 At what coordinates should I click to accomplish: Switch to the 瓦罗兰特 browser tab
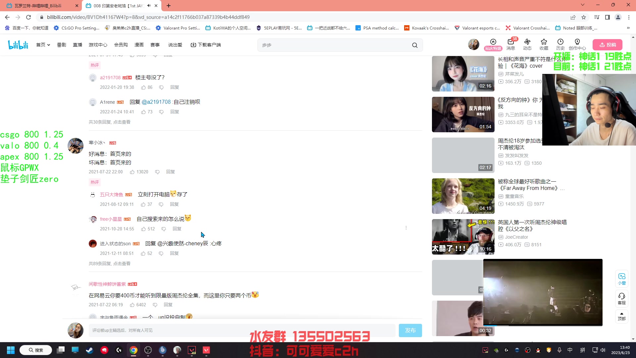pyautogui.click(x=38, y=6)
